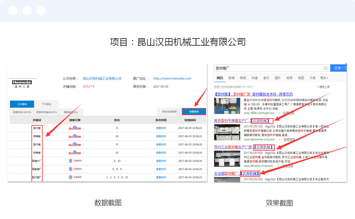Open the 新闻 tab in Baidu results

tap(232, 78)
